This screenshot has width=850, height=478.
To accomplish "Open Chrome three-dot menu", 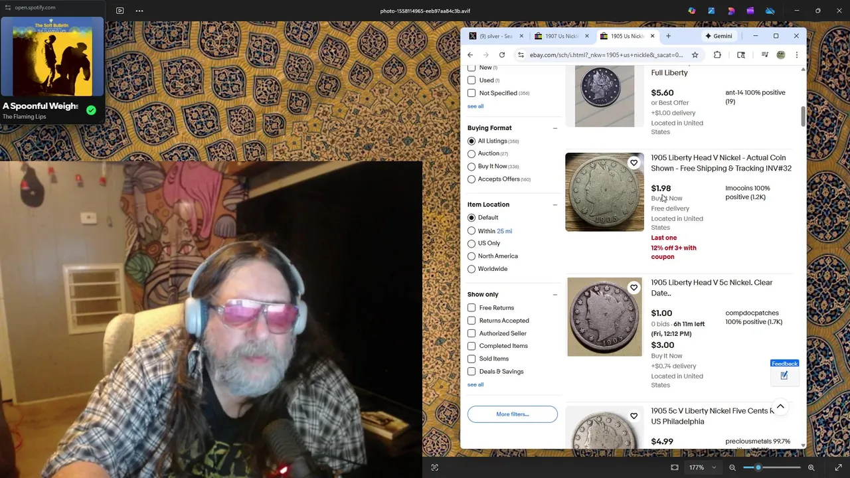I will click(797, 55).
